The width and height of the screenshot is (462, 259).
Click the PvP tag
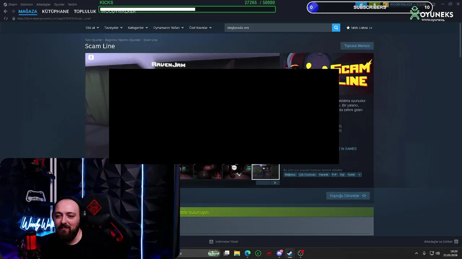click(334, 175)
